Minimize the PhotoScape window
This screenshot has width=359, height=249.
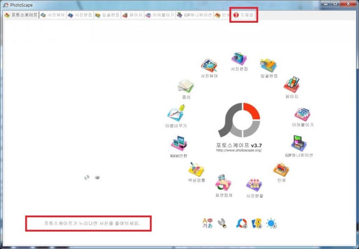point(326,4)
